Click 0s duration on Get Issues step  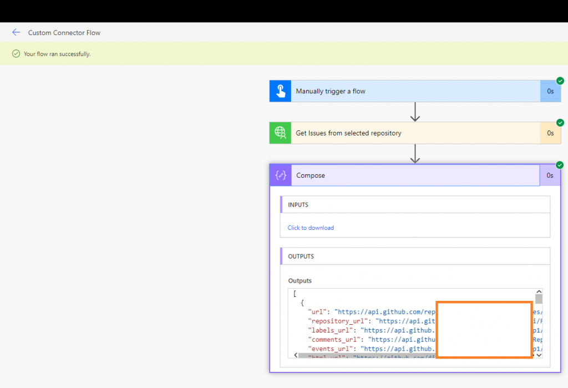coord(550,133)
